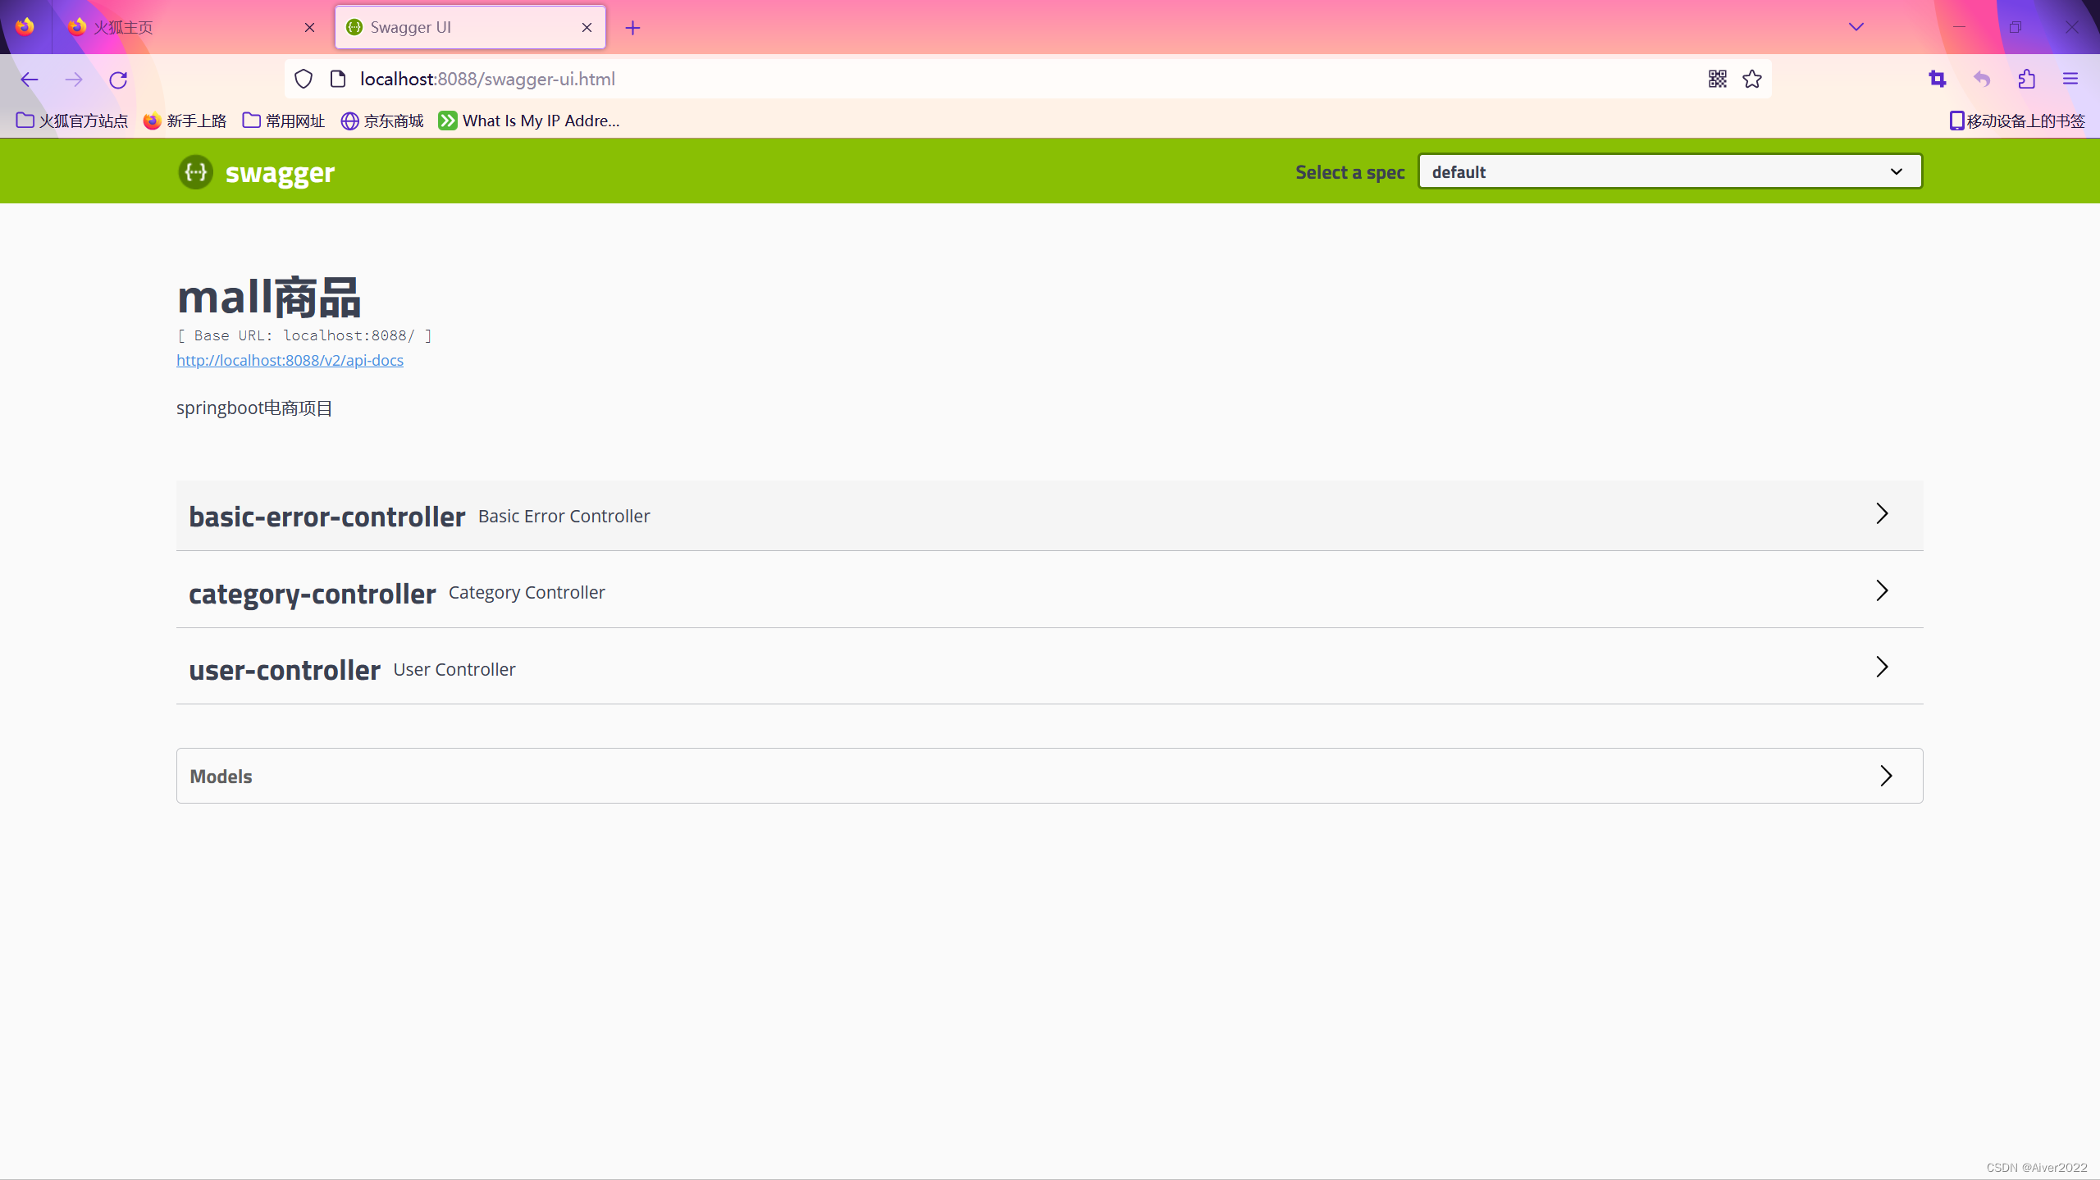
Task: Open the api-docs link
Action: [x=290, y=360]
